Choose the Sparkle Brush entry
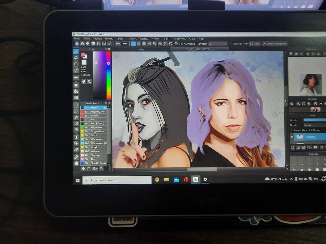 (93, 163)
